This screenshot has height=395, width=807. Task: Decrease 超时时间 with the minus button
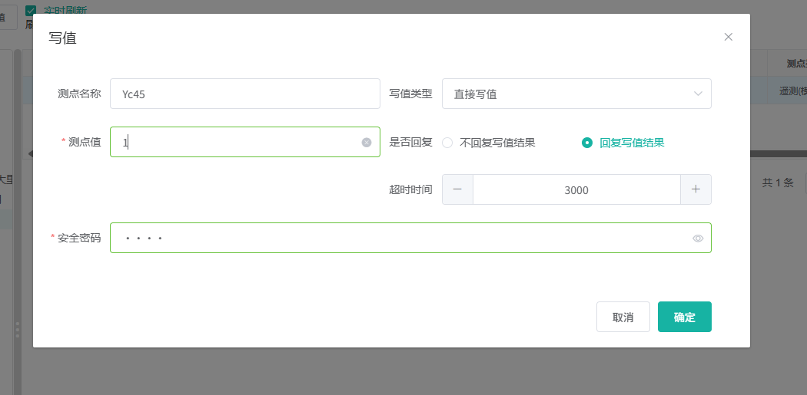(457, 189)
